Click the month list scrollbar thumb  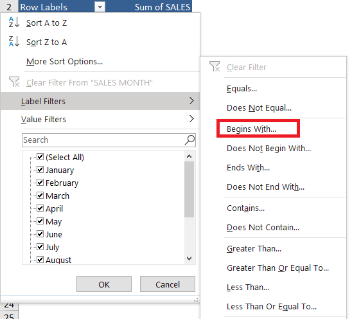point(189,189)
